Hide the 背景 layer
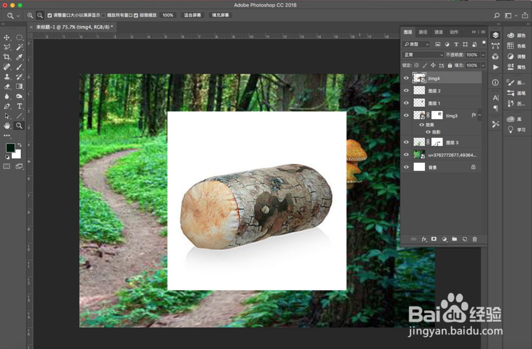The height and width of the screenshot is (349, 532). (x=406, y=167)
